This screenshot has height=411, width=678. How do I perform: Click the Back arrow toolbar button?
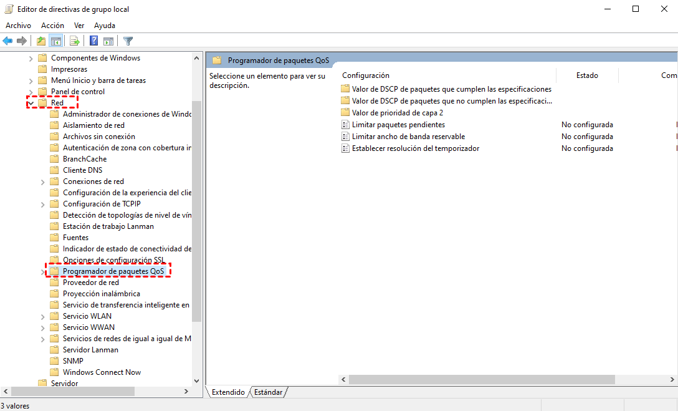point(7,41)
